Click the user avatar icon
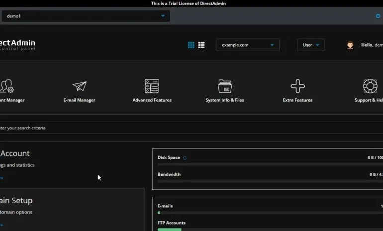The width and height of the screenshot is (383, 231). [350, 45]
